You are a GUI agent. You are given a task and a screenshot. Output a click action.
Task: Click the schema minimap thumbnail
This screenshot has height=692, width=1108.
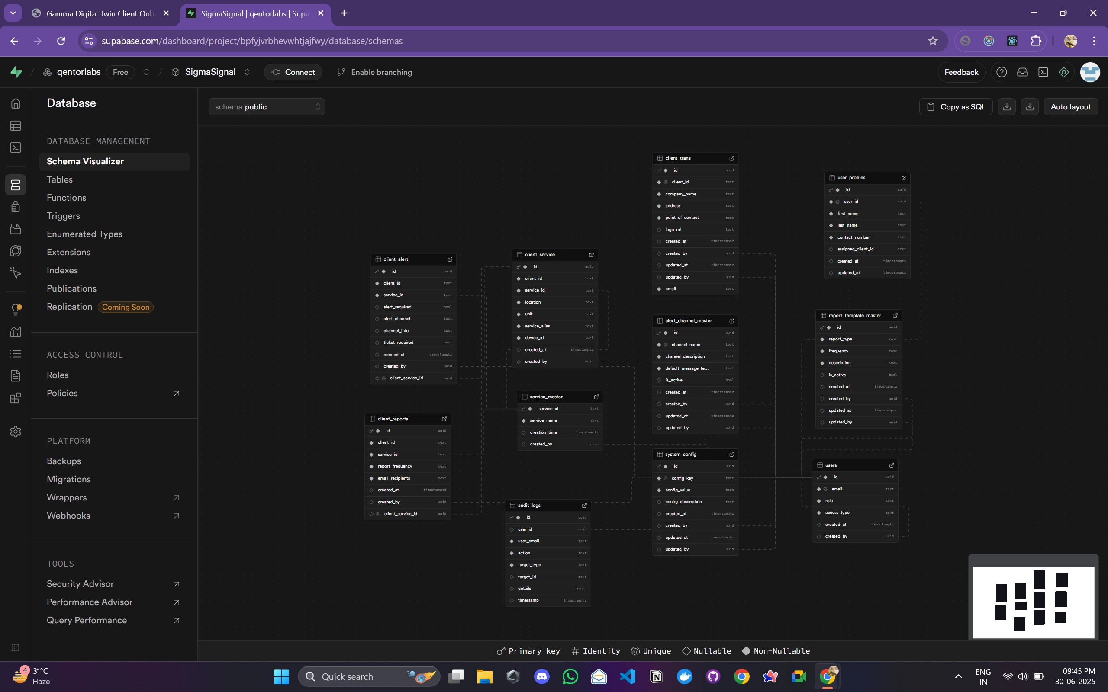point(1033,602)
